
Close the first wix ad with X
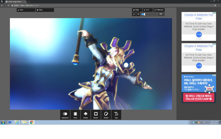click(x=215, y=13)
